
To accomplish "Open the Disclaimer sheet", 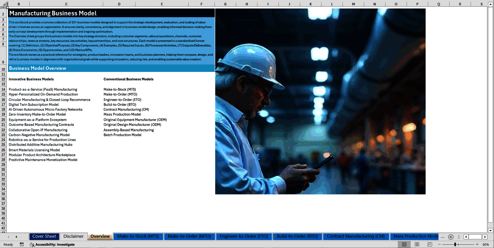I will click(73, 236).
